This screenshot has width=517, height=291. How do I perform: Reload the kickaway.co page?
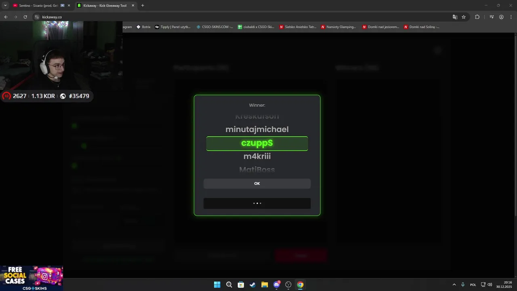25,17
